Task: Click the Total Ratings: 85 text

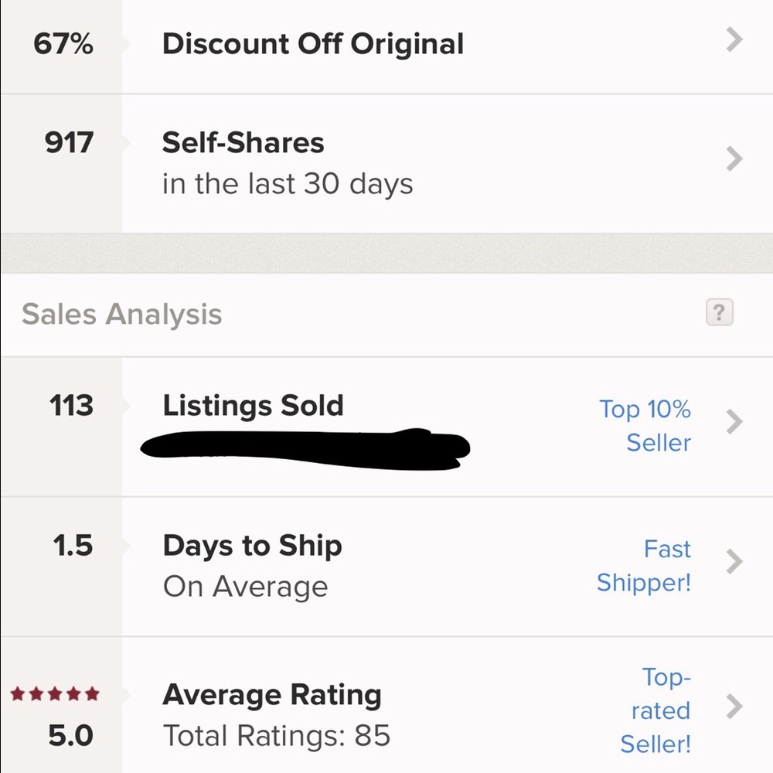Action: coord(277,736)
